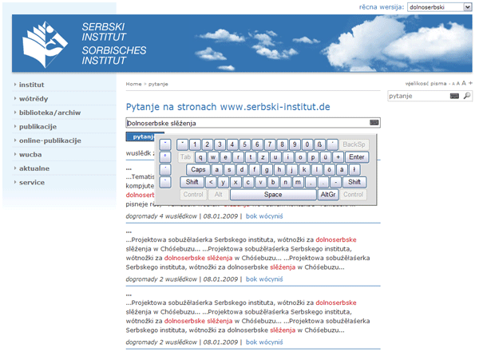Open the publikacije menu item
Screen dimensions: 479x352
(x=38, y=126)
